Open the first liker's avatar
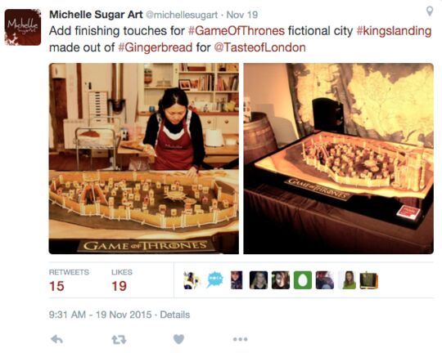Image resolution: width=442 pixels, height=353 pixels. pyautogui.click(x=192, y=280)
